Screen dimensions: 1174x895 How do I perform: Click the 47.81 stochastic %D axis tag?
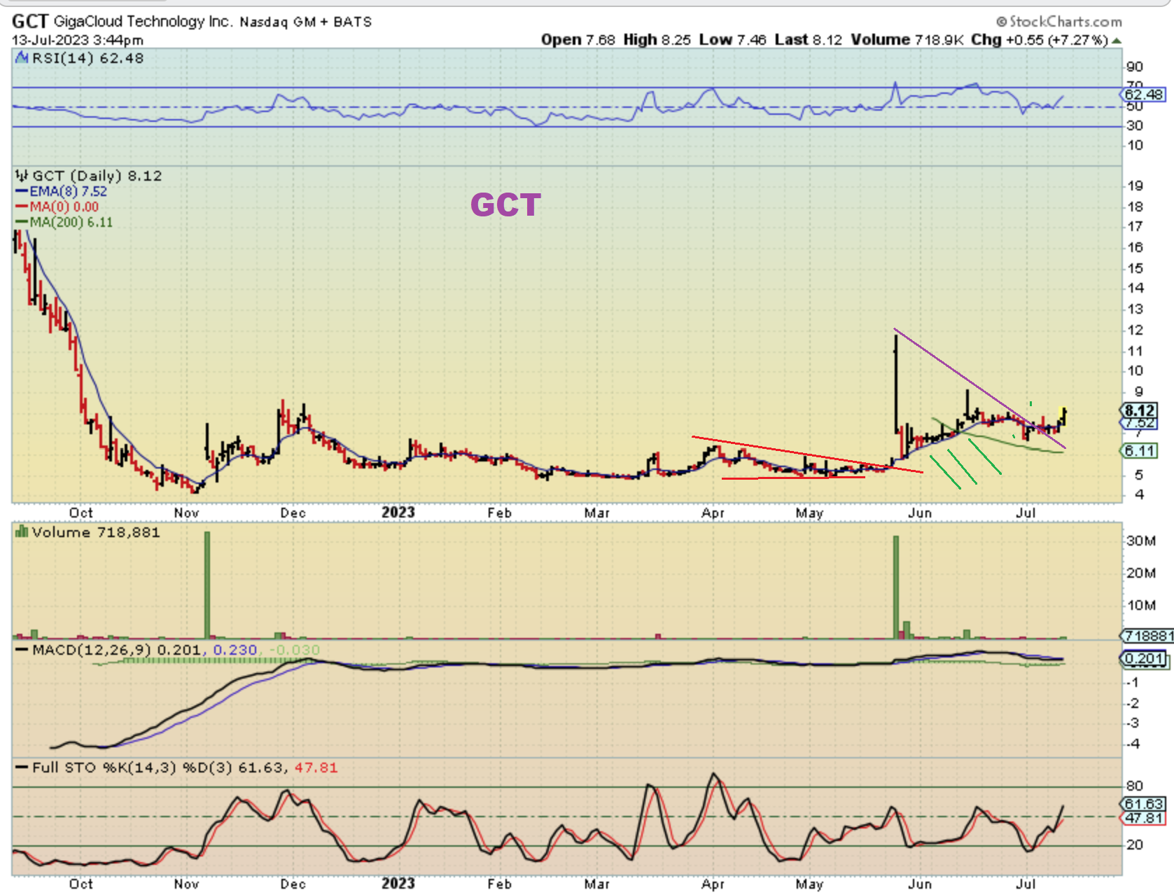coord(1144,818)
